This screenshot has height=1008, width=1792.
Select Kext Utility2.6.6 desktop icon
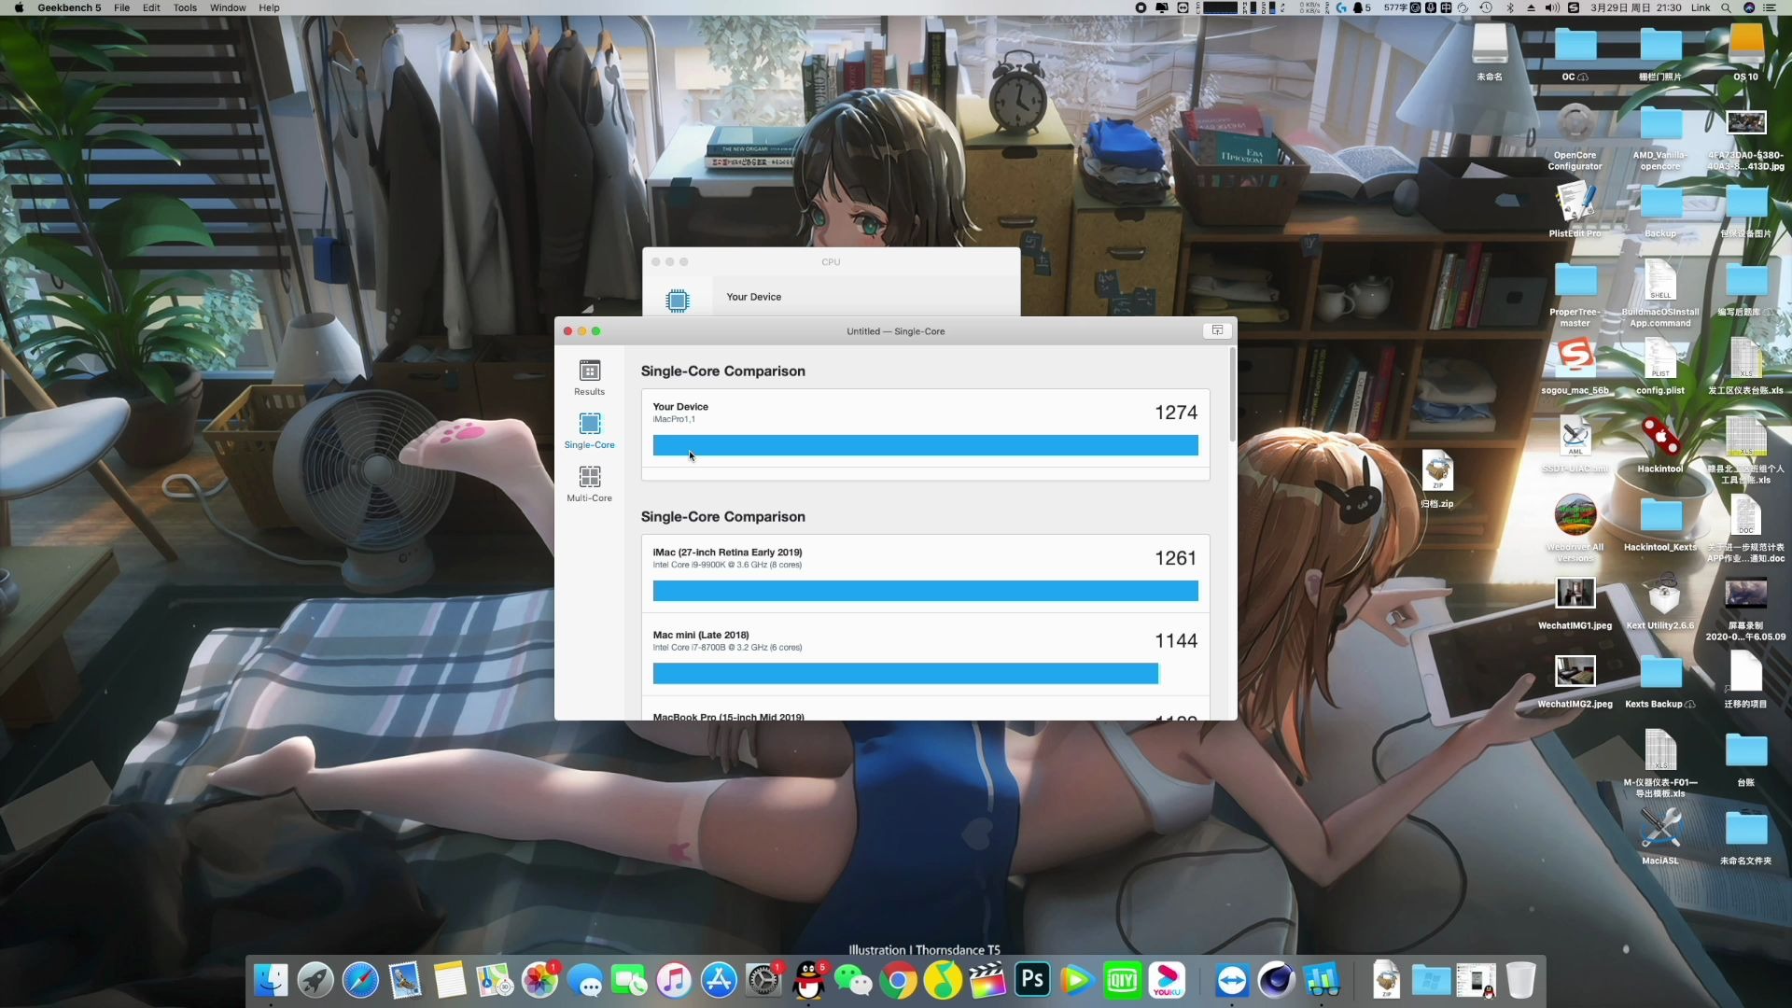[x=1660, y=595]
